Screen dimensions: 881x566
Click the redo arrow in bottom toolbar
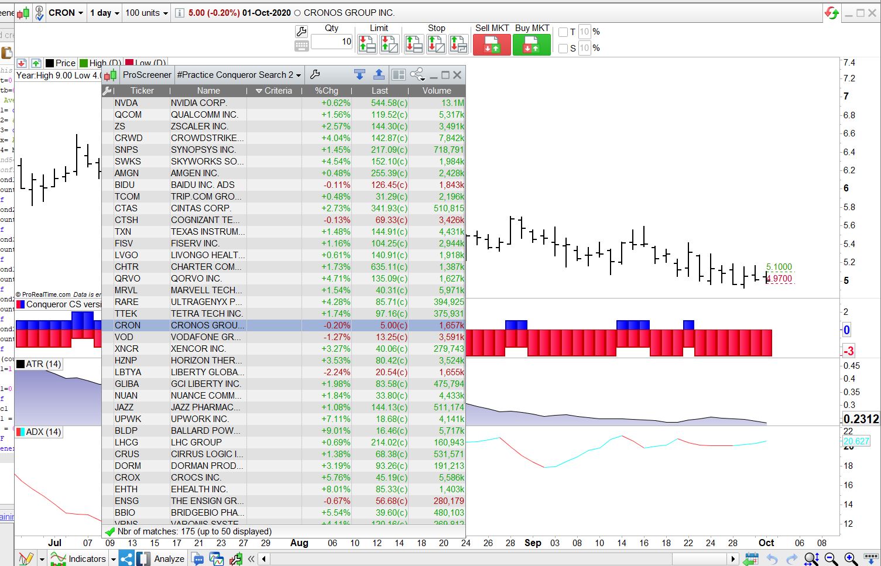(792, 559)
